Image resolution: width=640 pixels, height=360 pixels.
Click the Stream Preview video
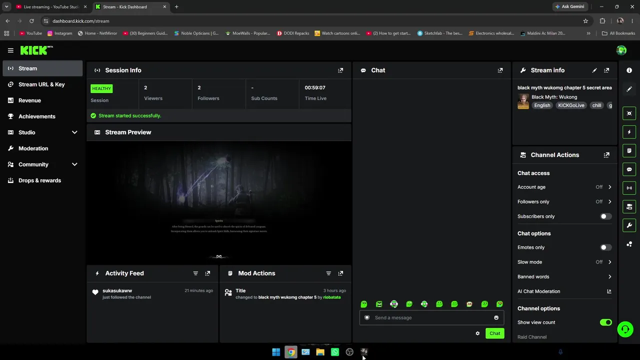tap(219, 202)
